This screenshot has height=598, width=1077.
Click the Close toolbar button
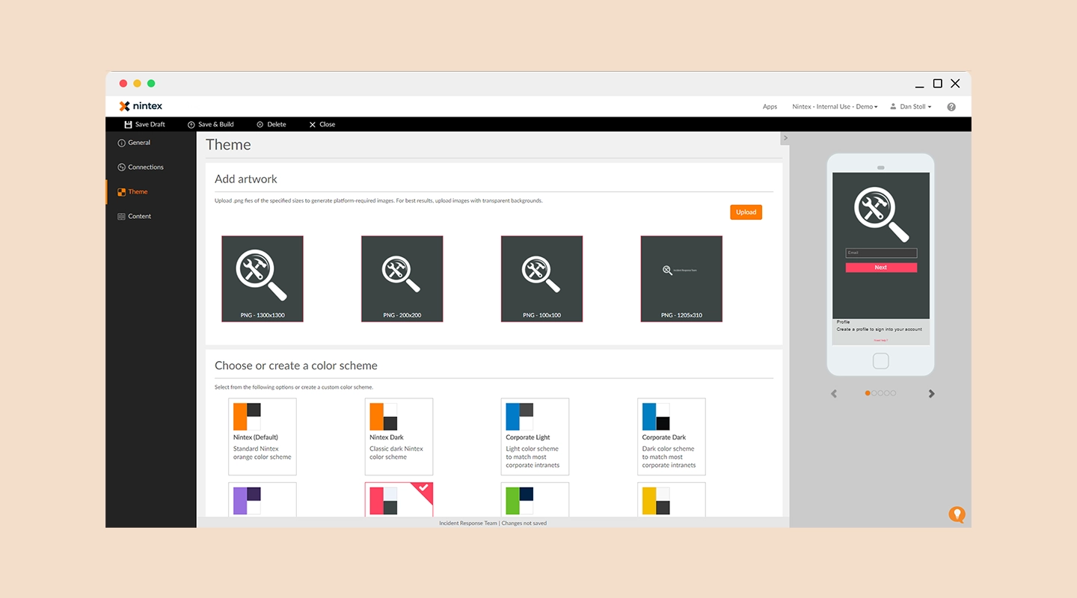(322, 124)
